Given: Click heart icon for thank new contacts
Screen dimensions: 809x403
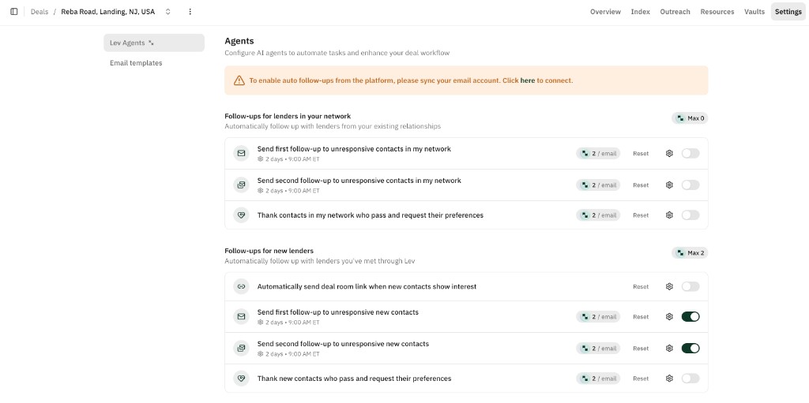Looking at the screenshot, I should 241,379.
